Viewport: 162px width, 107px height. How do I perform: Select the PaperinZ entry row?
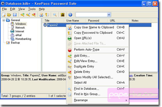click(x=97, y=25)
